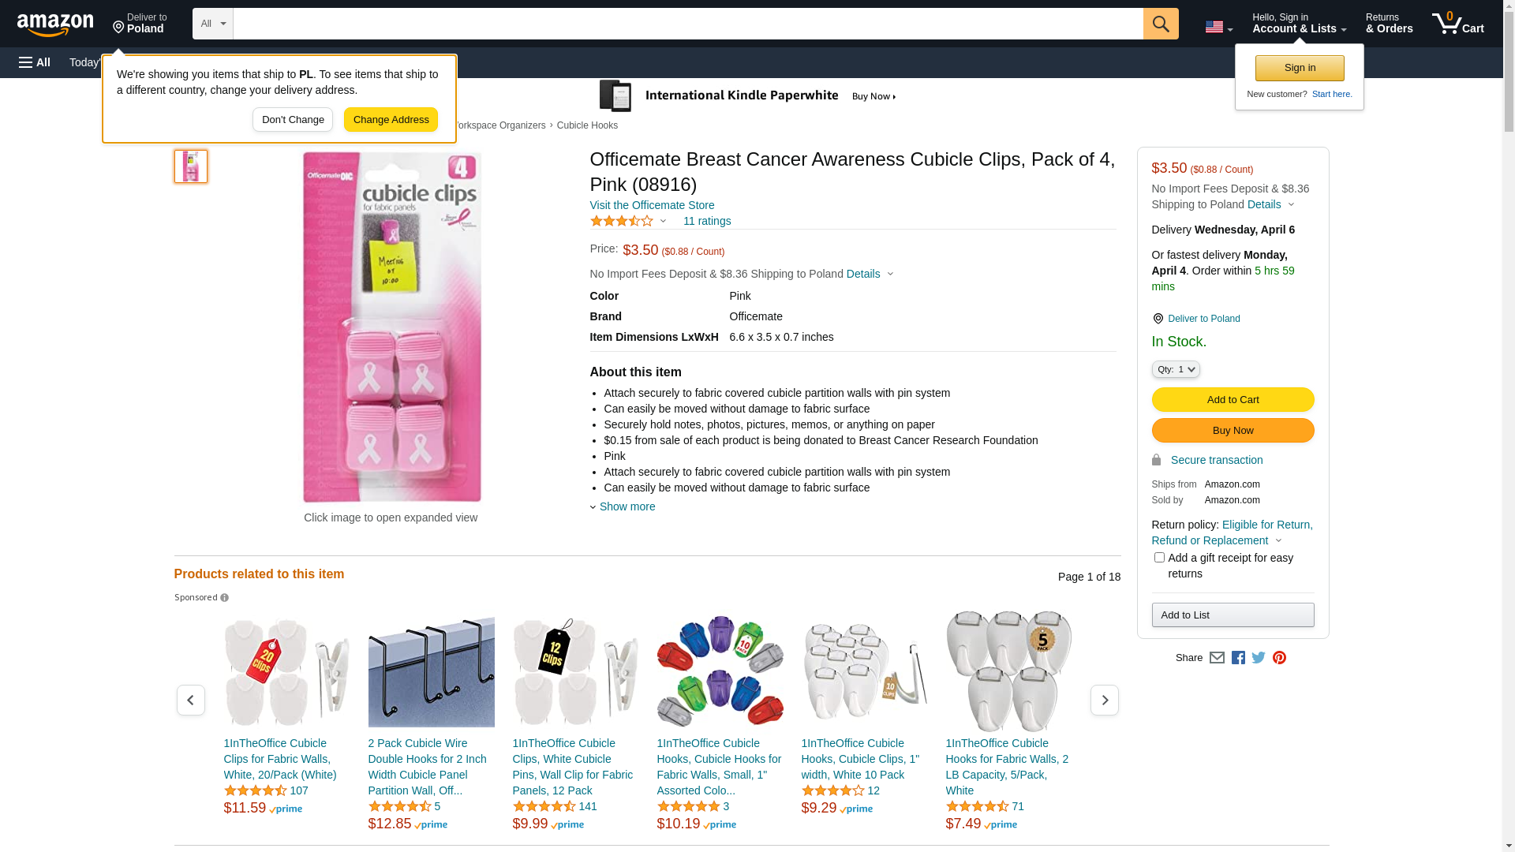Open the shopping cart
This screenshot has width=1515, height=852.
pyautogui.click(x=1458, y=24)
